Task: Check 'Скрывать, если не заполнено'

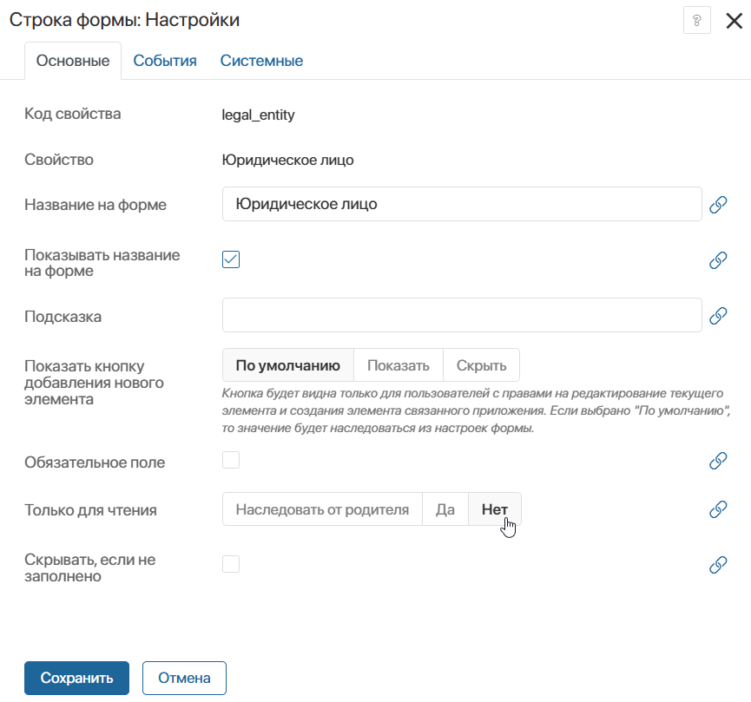Action: (230, 564)
